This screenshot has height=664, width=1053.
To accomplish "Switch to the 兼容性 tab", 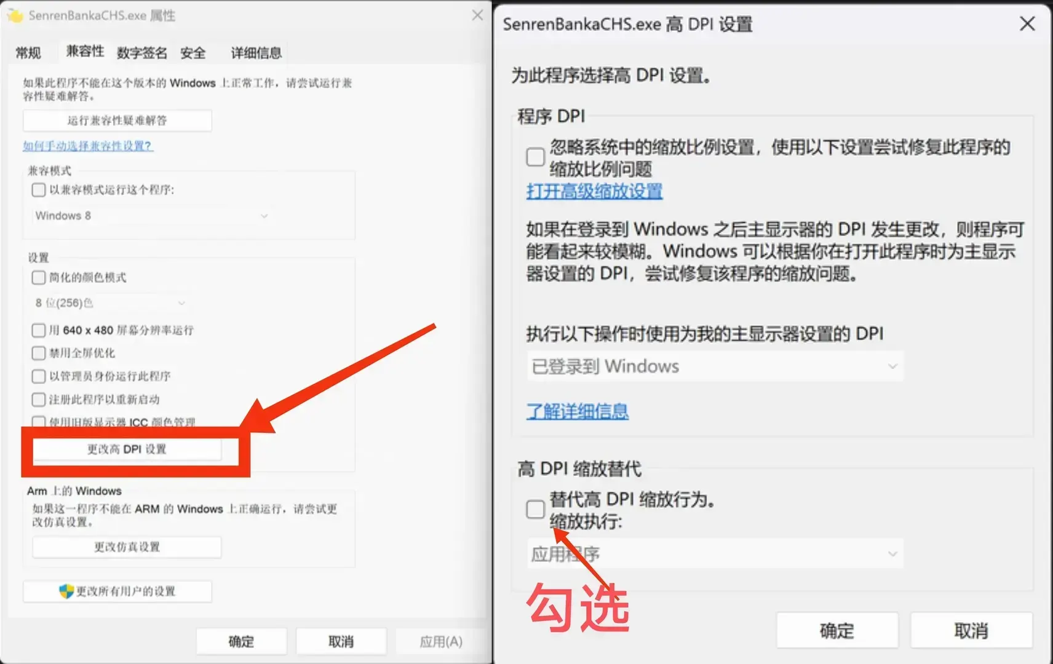I will pos(85,52).
